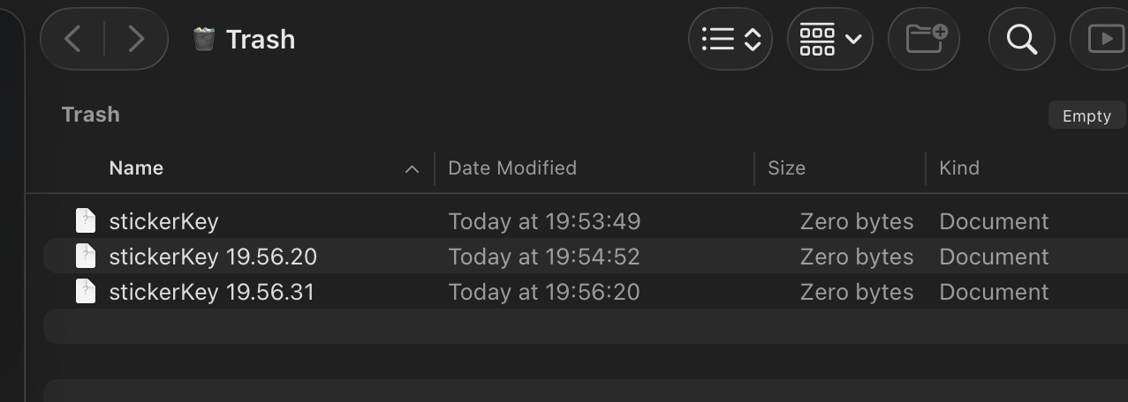Create a new folder
The height and width of the screenshot is (402, 1128).
coord(924,39)
